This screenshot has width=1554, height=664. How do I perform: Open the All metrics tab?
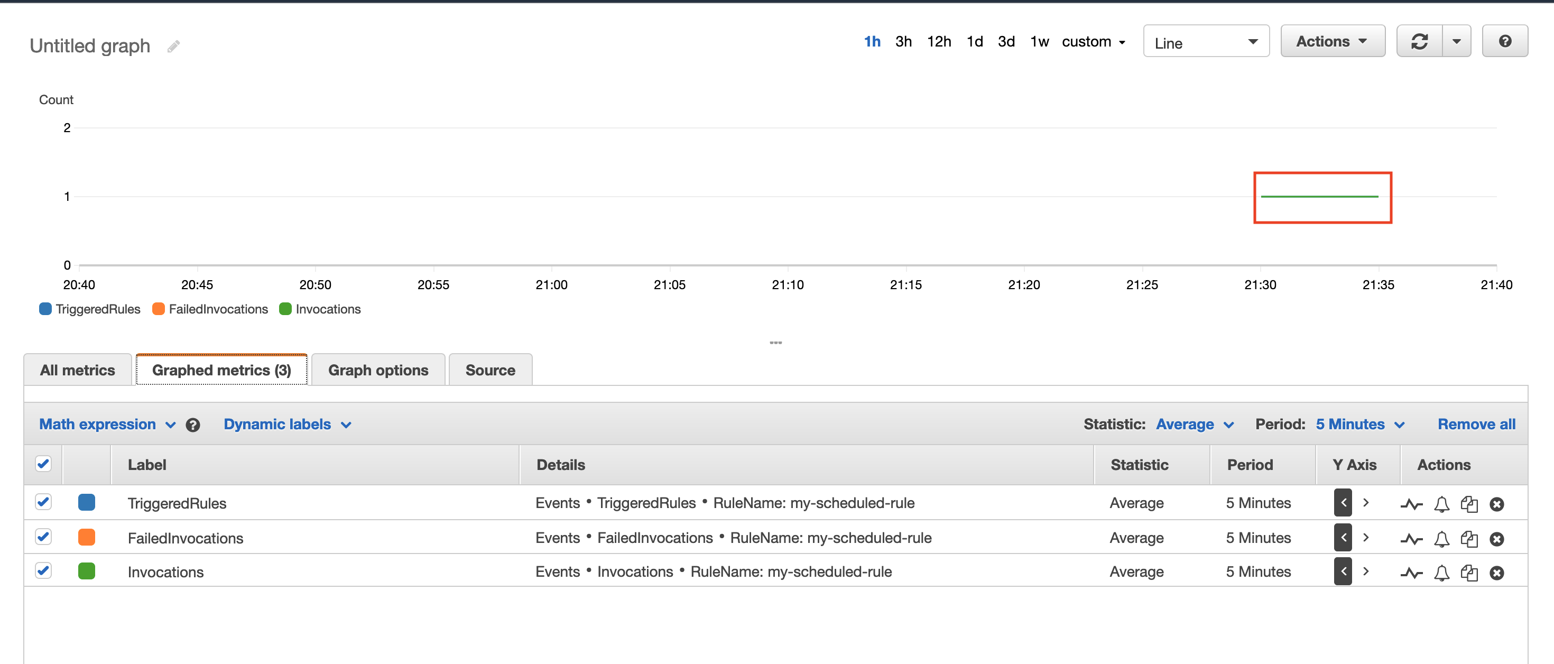[77, 370]
